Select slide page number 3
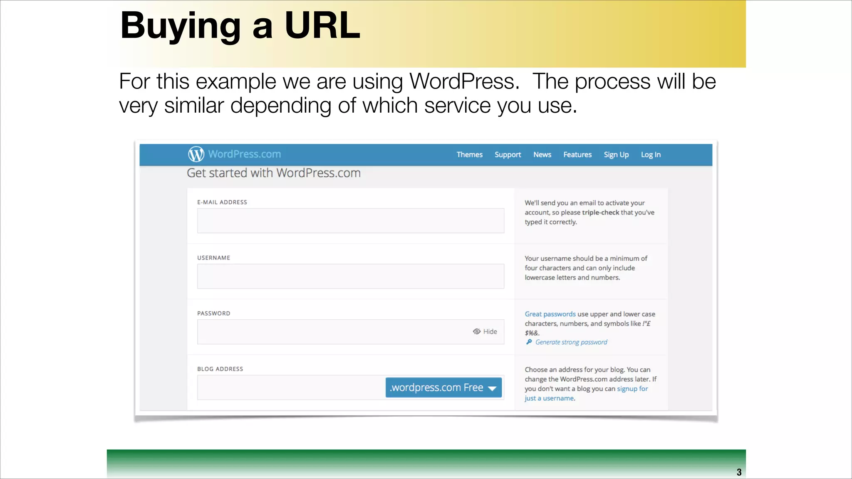Viewport: 852px width, 479px height. tap(739, 472)
